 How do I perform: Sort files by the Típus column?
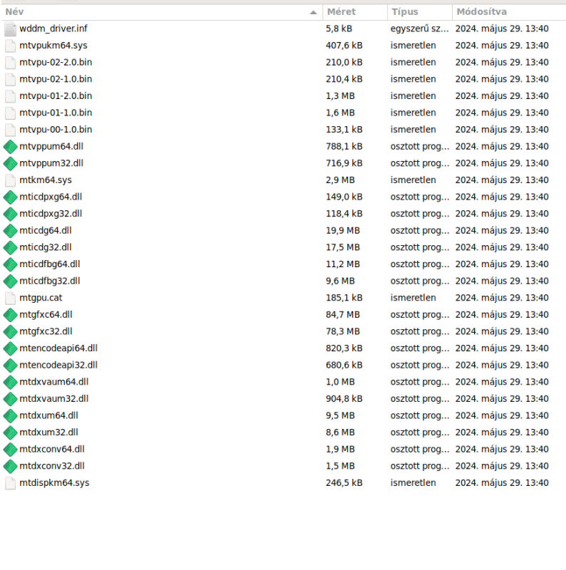tap(420, 12)
